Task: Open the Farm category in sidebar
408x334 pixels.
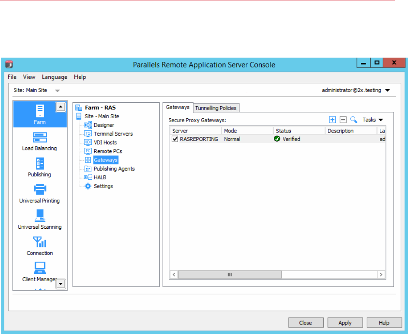Action: pos(40,114)
